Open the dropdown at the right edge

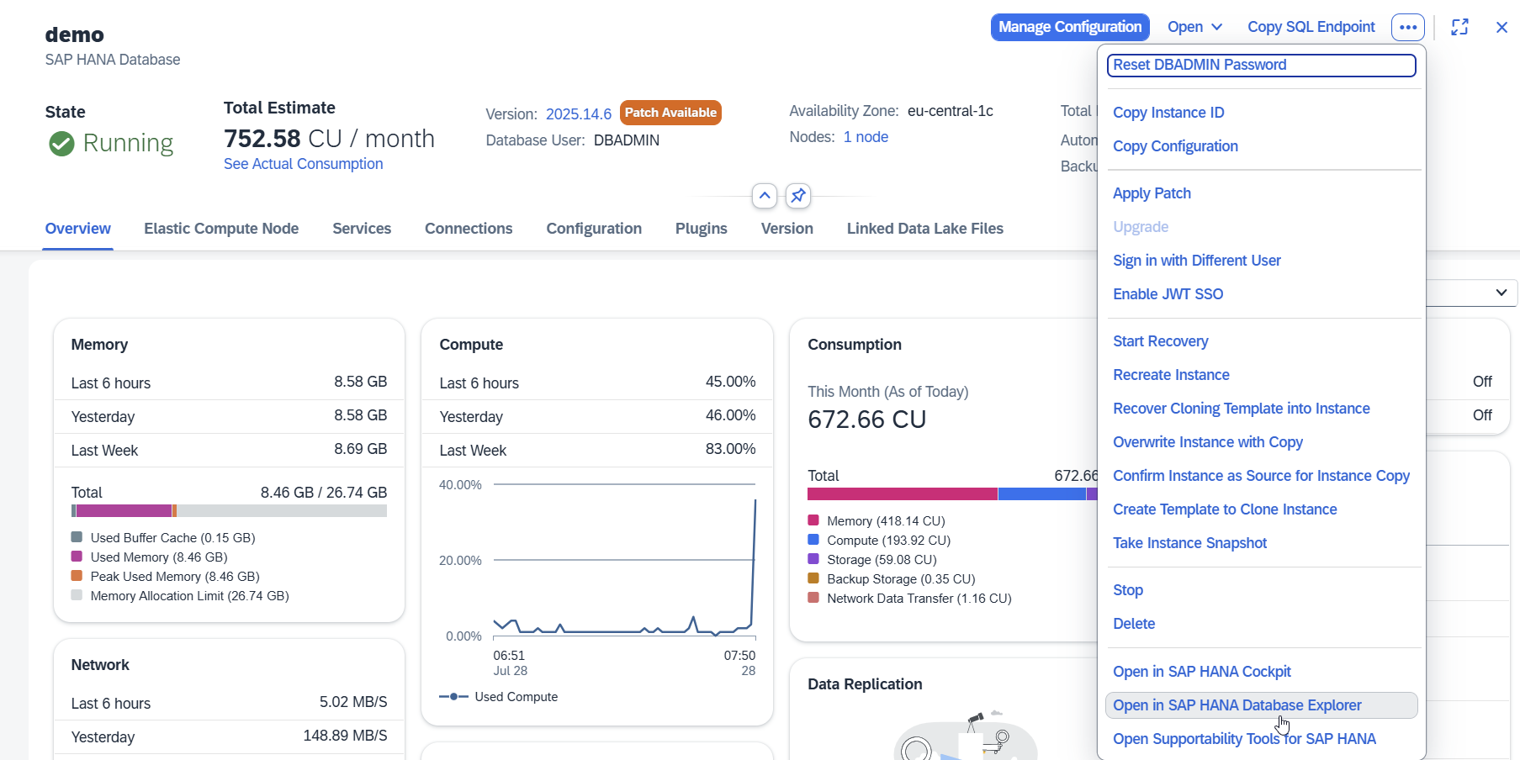(x=1501, y=293)
